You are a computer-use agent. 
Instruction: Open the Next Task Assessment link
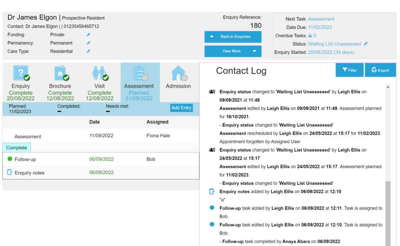pos(321,19)
